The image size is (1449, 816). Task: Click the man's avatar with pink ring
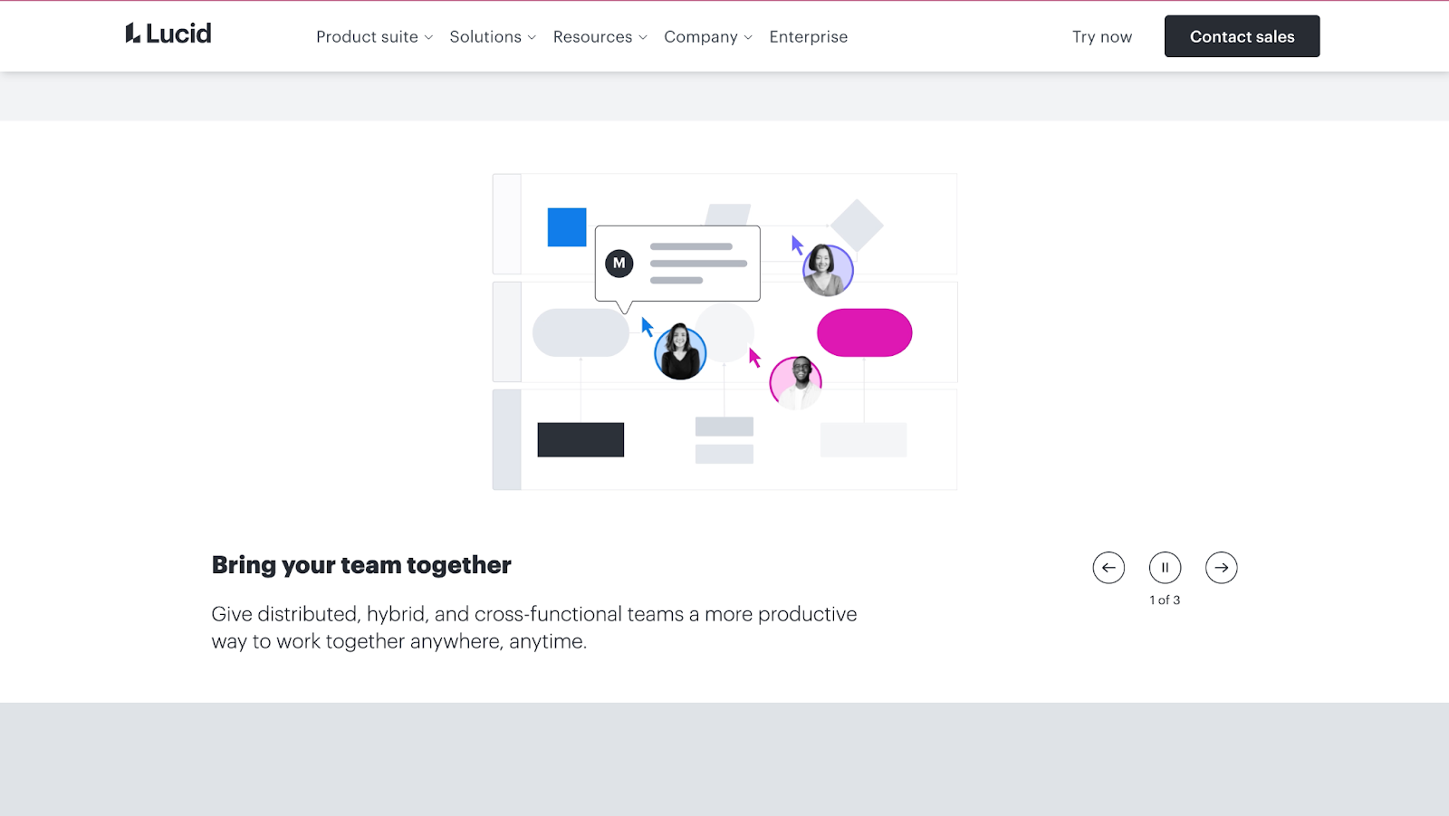click(x=796, y=381)
